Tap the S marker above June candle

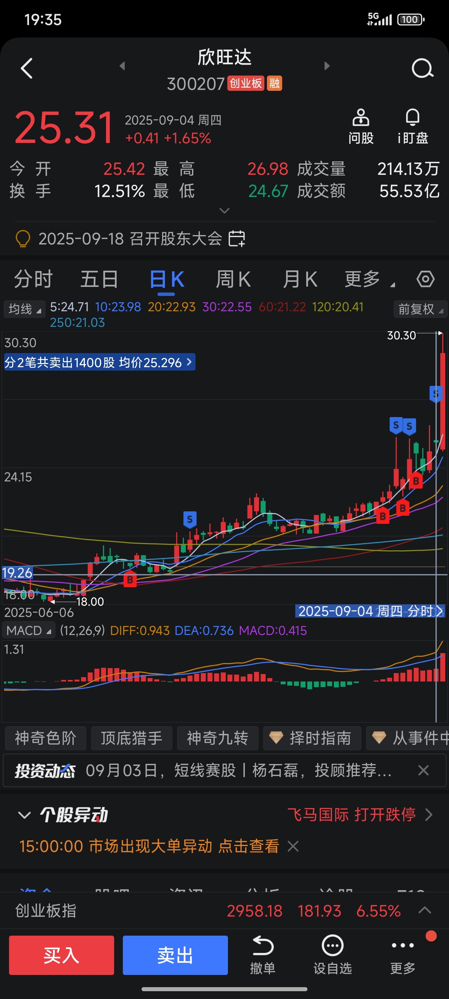coord(190,519)
